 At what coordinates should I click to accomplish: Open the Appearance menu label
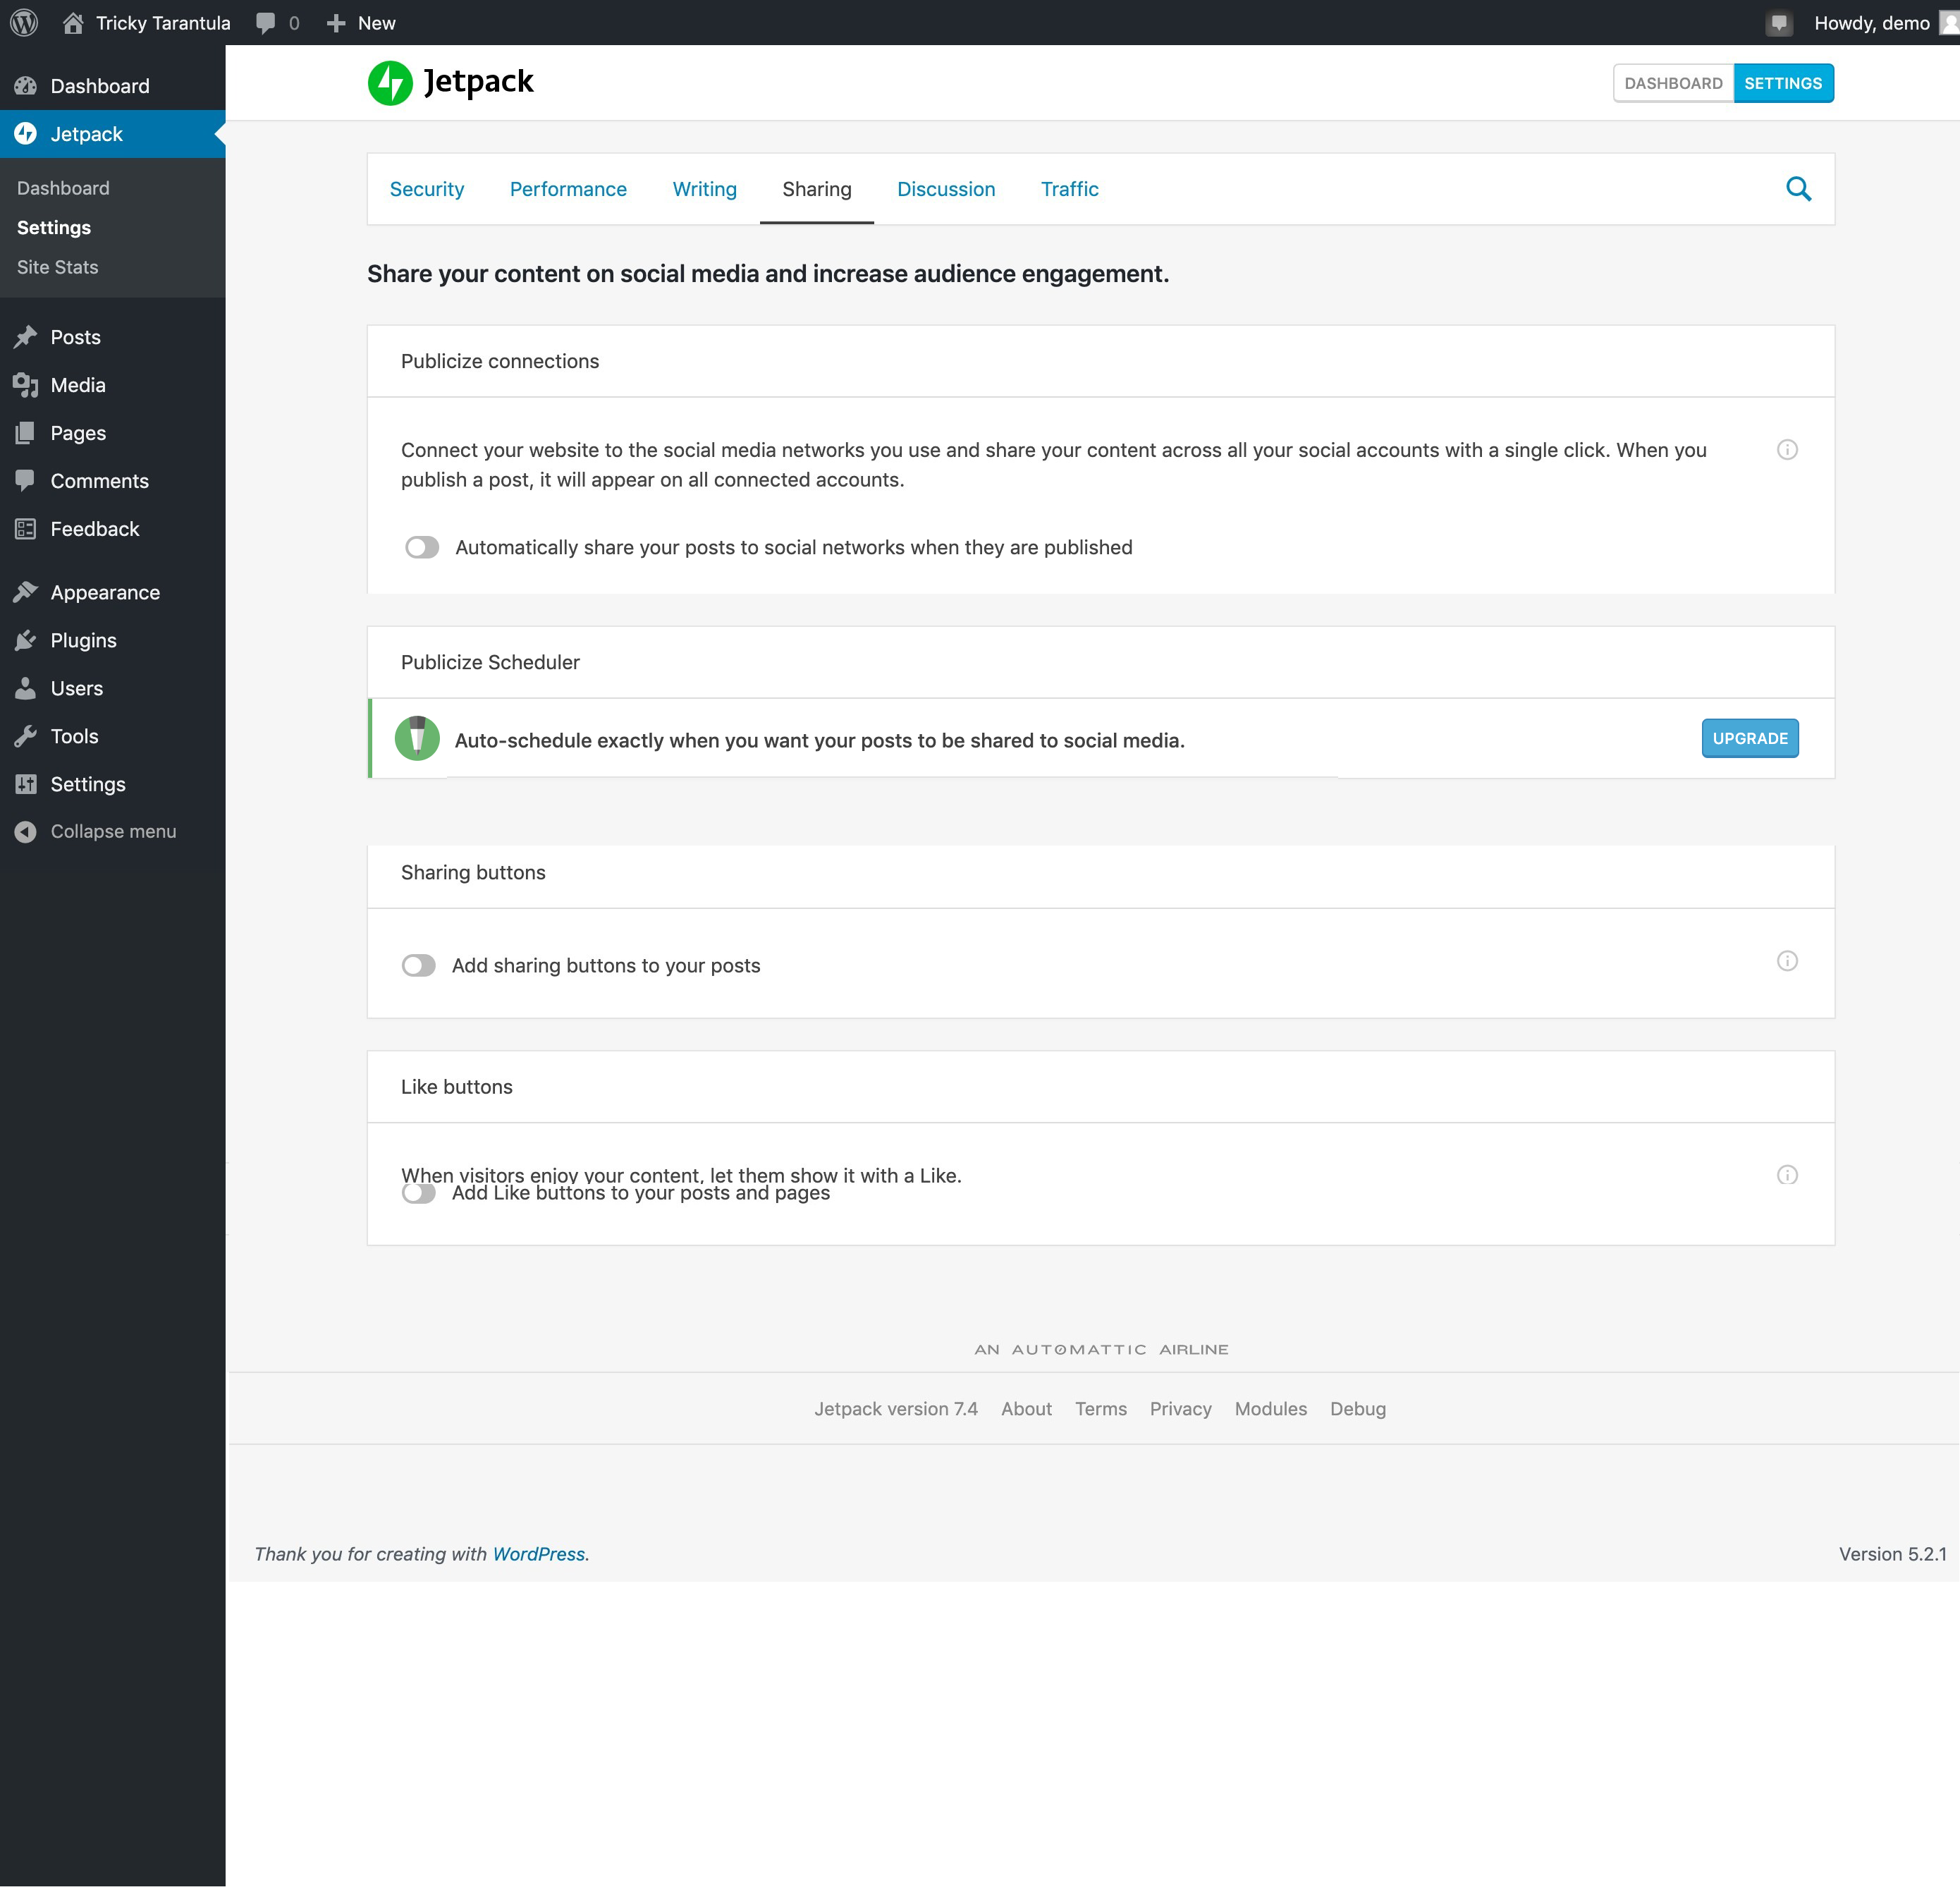[x=105, y=592]
